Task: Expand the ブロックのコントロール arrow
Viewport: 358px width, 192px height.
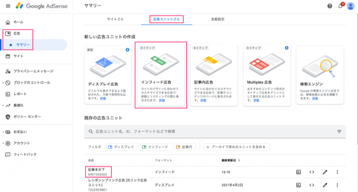Action: click(x=3, y=83)
